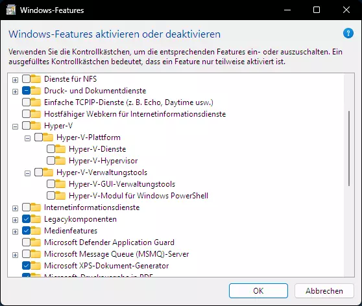This screenshot has width=362, height=306.
Task: Click the folder icon beside Hyper-V-Hypervisor
Action: [60, 160]
